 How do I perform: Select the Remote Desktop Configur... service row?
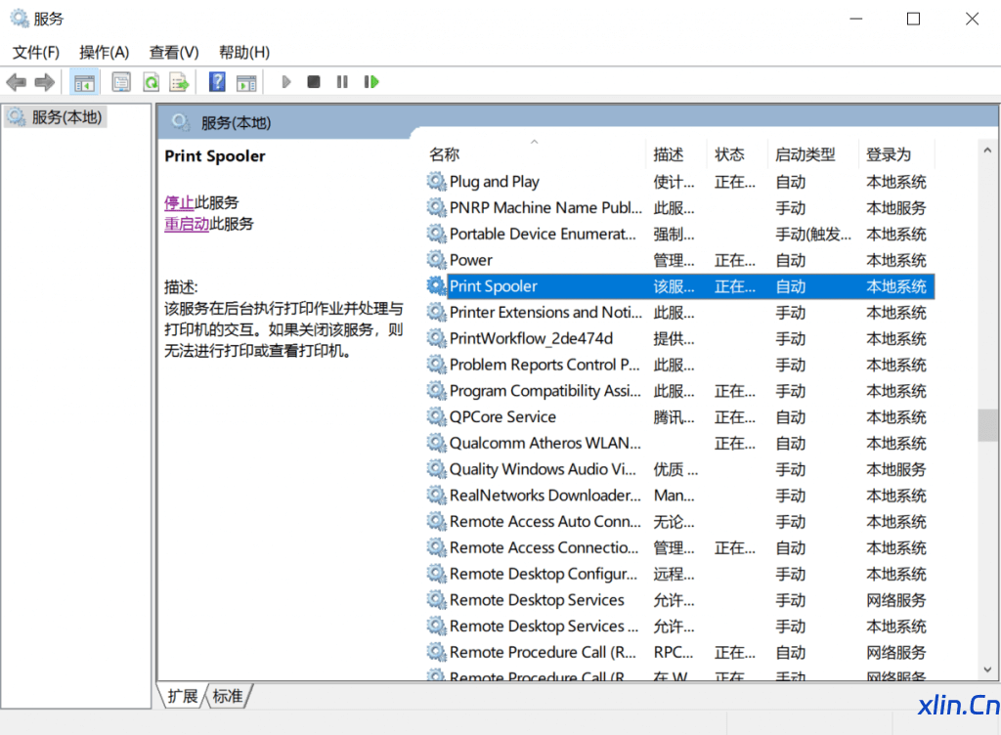coord(679,575)
